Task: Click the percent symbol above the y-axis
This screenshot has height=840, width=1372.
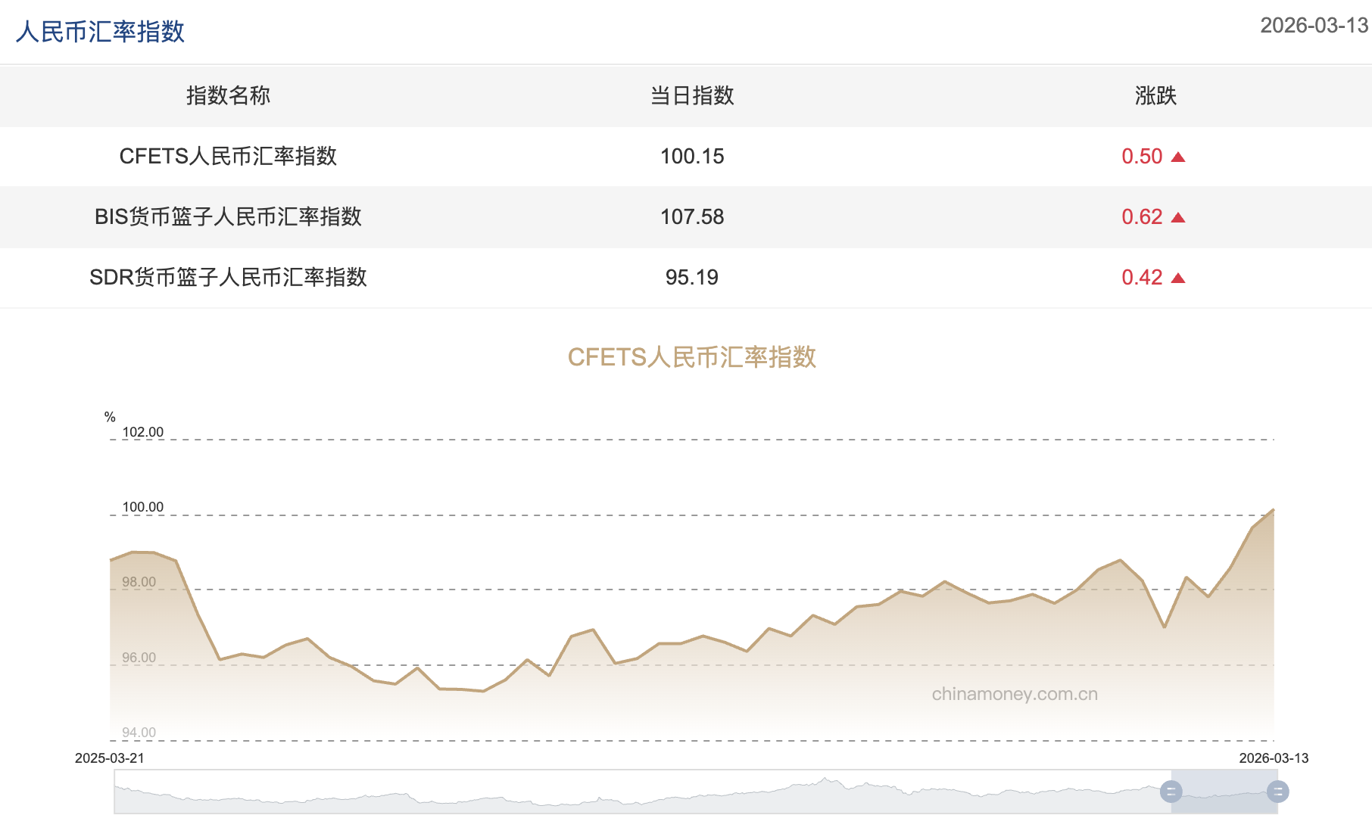Action: point(108,415)
